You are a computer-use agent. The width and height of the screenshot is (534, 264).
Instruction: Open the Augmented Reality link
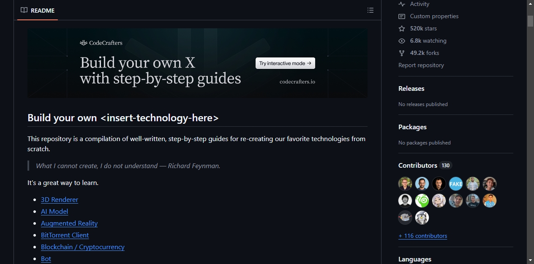(69, 223)
